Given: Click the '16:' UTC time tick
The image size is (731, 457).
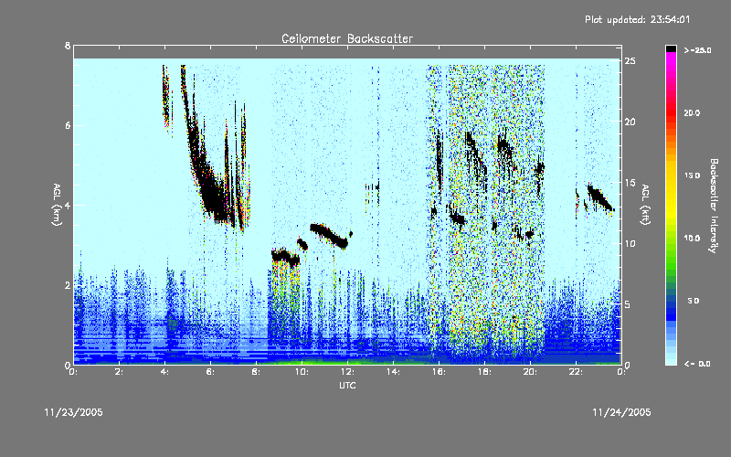Looking at the screenshot, I should click(x=440, y=372).
